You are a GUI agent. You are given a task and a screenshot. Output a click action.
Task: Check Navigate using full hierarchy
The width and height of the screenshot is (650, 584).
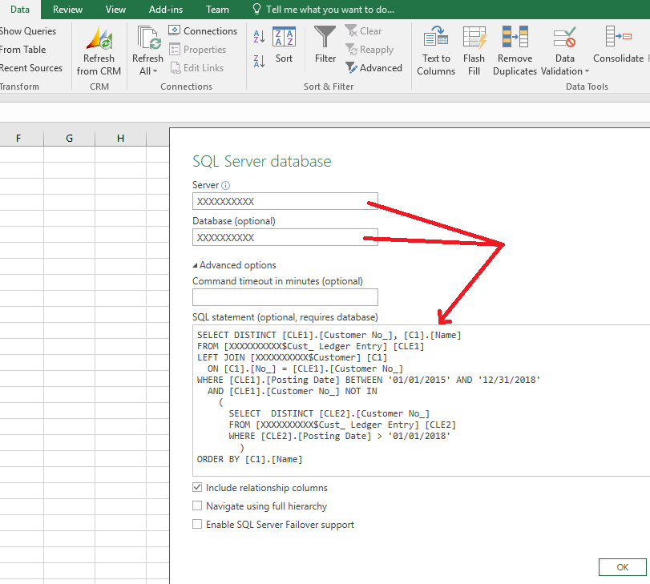click(x=197, y=505)
